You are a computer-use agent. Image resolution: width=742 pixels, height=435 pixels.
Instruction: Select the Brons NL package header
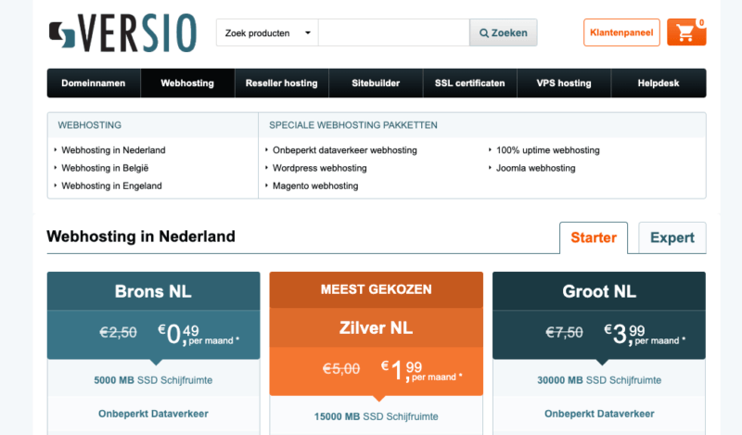pos(153,291)
